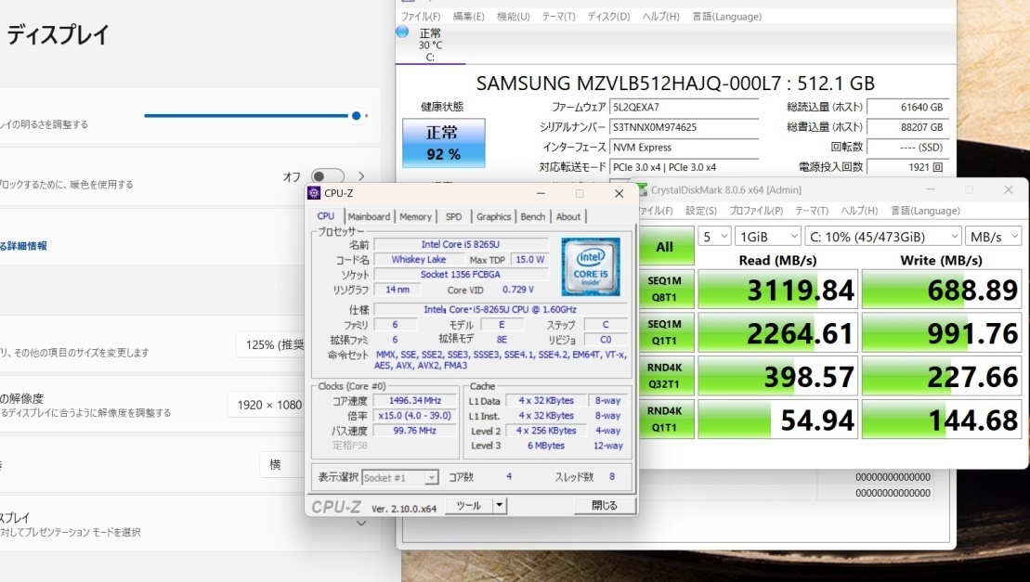This screenshot has width=1030, height=582.
Task: Click the power-on count value 1921 回
Action: (x=907, y=167)
